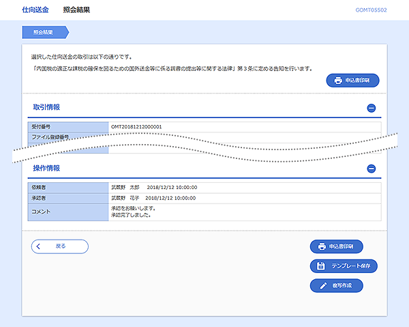This screenshot has width=409, height=327.
Task: Collapse the 操作情報 section
Action: point(371,169)
